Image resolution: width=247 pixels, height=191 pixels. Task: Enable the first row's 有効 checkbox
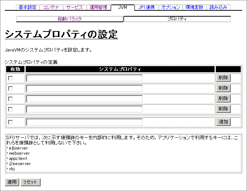coord(10,78)
